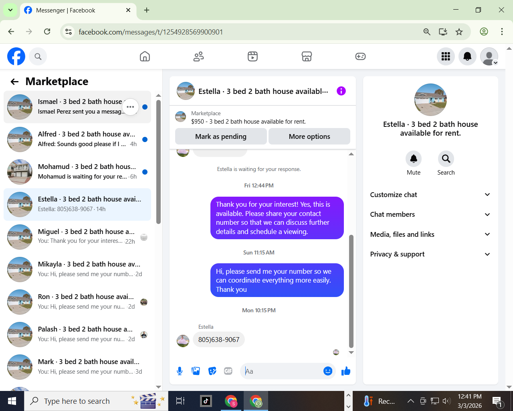Open Mohamud's conversation
Image resolution: width=513 pixels, height=411 pixels.
(x=77, y=172)
